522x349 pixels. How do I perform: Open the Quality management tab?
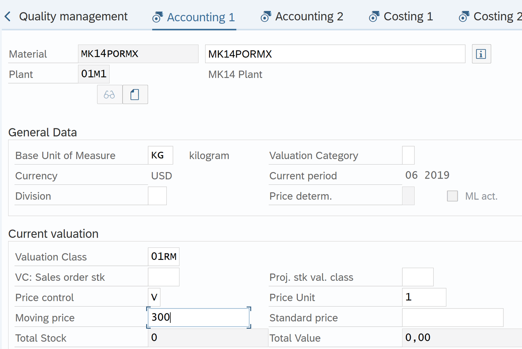(x=73, y=16)
